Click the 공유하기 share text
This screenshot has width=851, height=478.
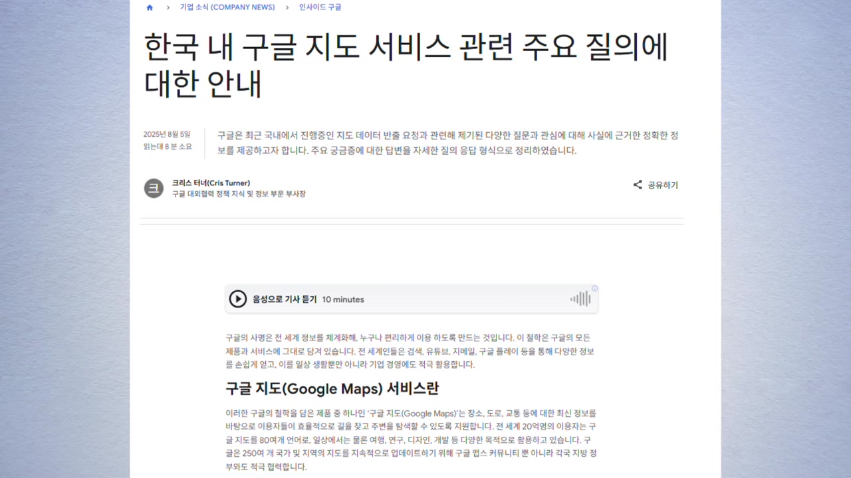[663, 185]
